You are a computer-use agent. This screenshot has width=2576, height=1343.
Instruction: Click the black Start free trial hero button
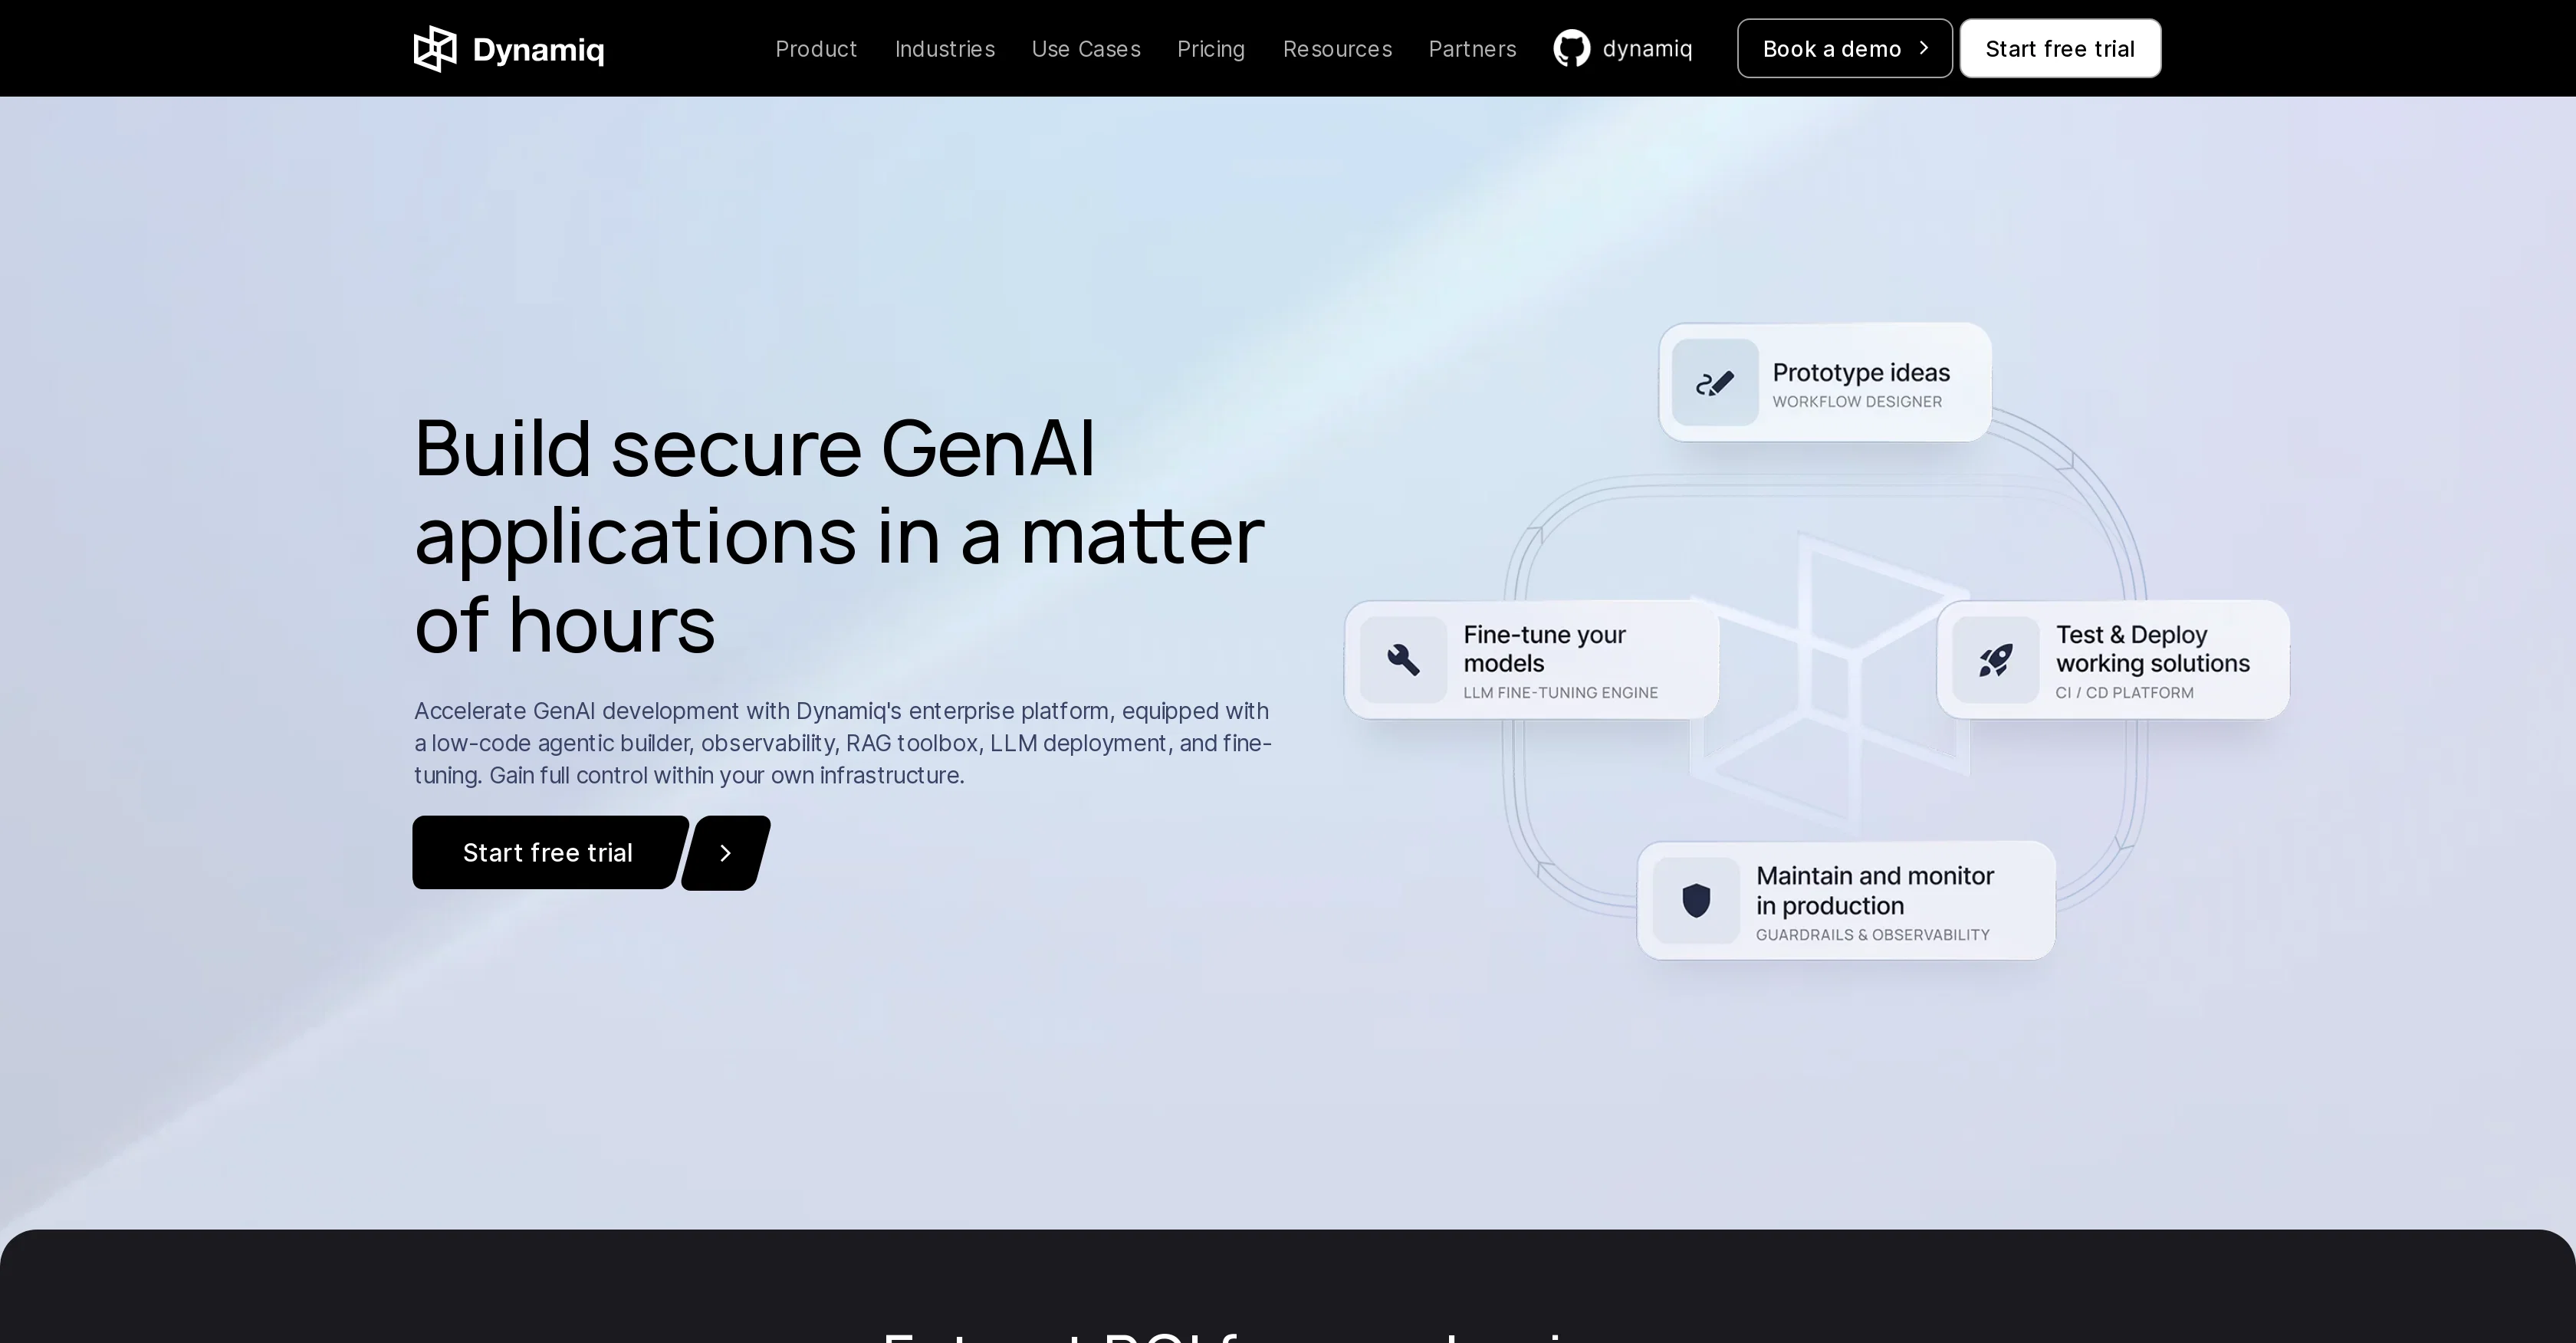pos(550,853)
